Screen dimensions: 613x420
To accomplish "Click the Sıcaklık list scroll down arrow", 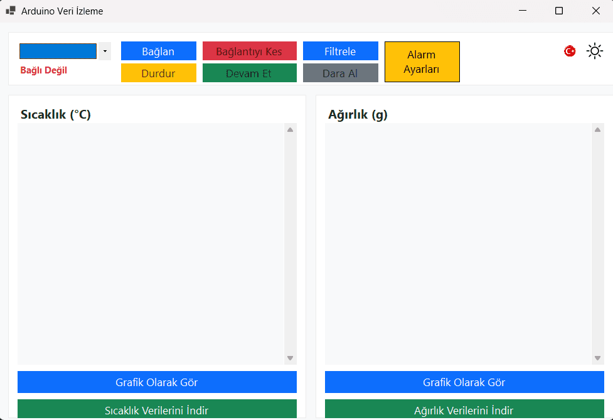I will coord(290,358).
